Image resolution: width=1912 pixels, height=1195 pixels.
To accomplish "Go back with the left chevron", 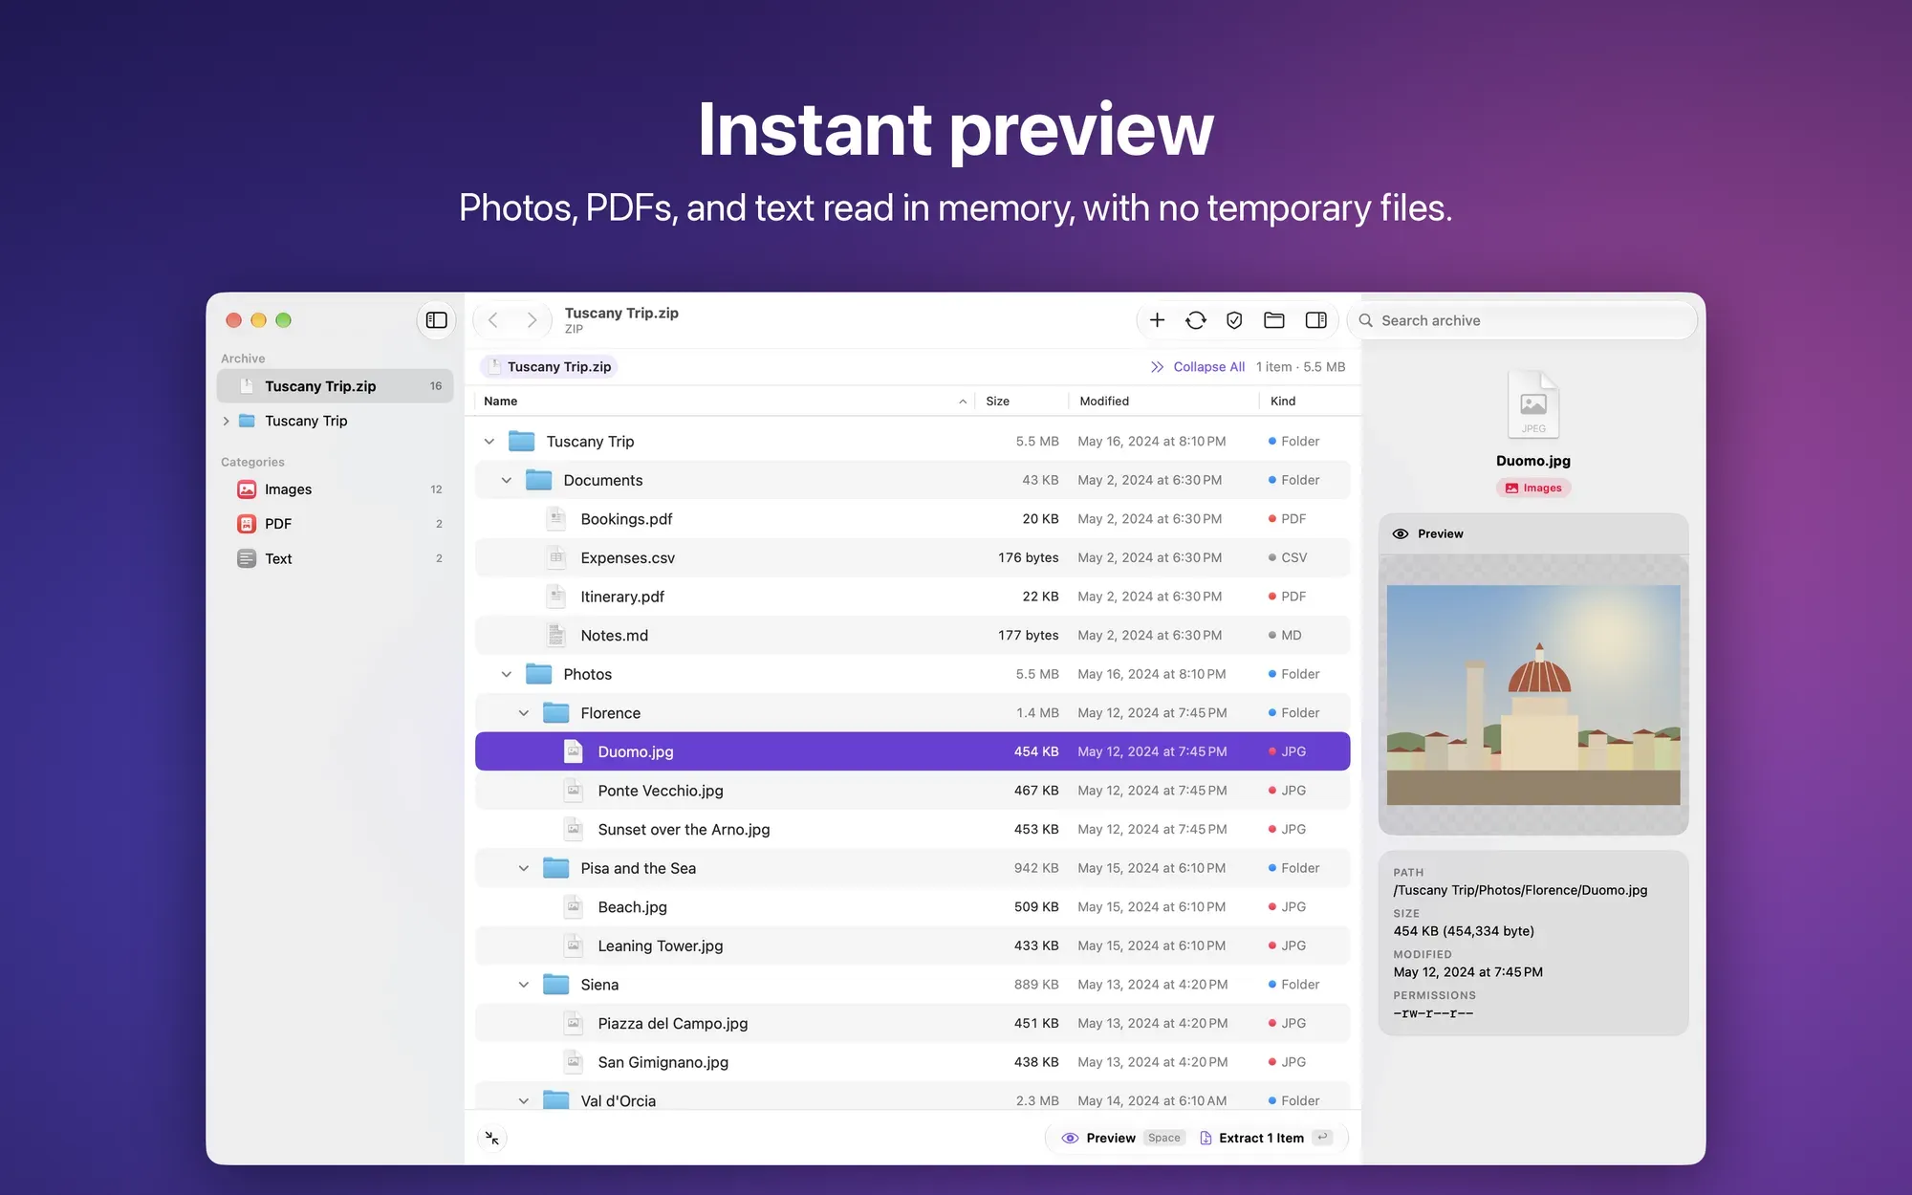I will click(x=493, y=320).
